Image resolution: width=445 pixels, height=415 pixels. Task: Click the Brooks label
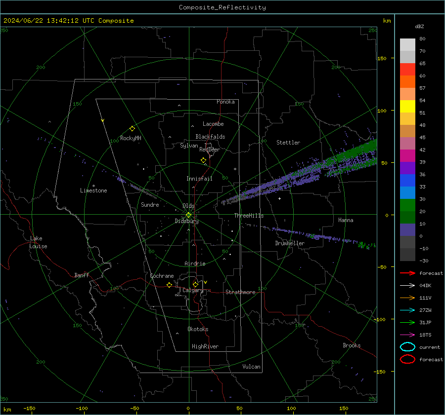click(352, 345)
